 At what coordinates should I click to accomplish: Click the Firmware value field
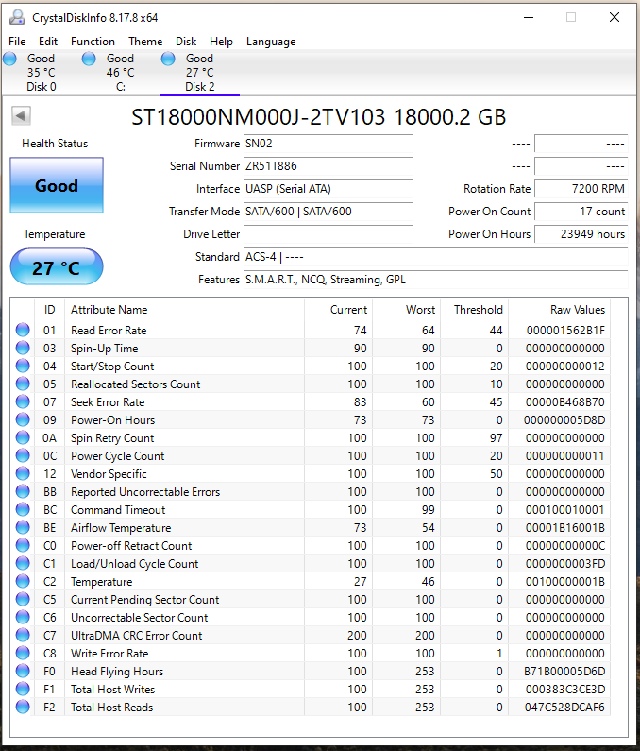pyautogui.click(x=328, y=144)
